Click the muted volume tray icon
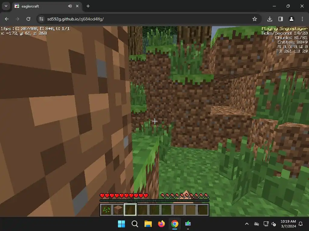This screenshot has height=231, width=309. pyautogui.click(x=274, y=224)
